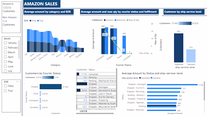Select Pending - Waiting for Pick Up row

96,81
